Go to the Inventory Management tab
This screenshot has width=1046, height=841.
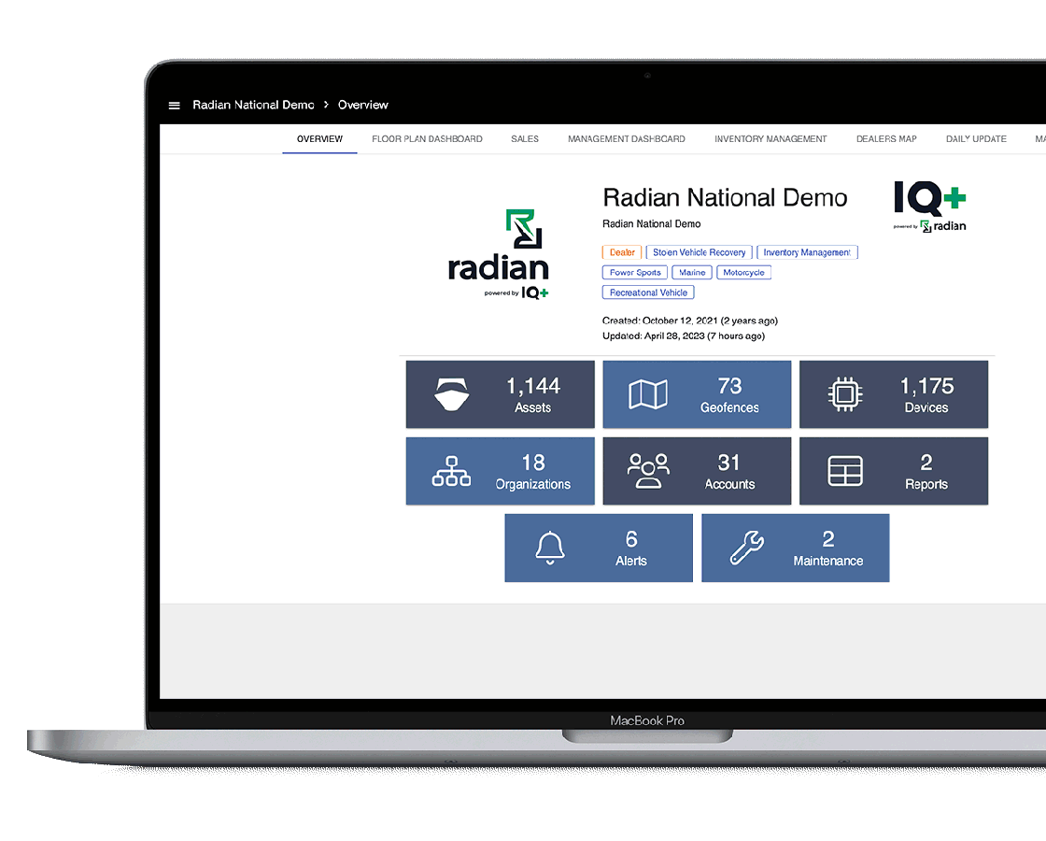click(x=770, y=139)
